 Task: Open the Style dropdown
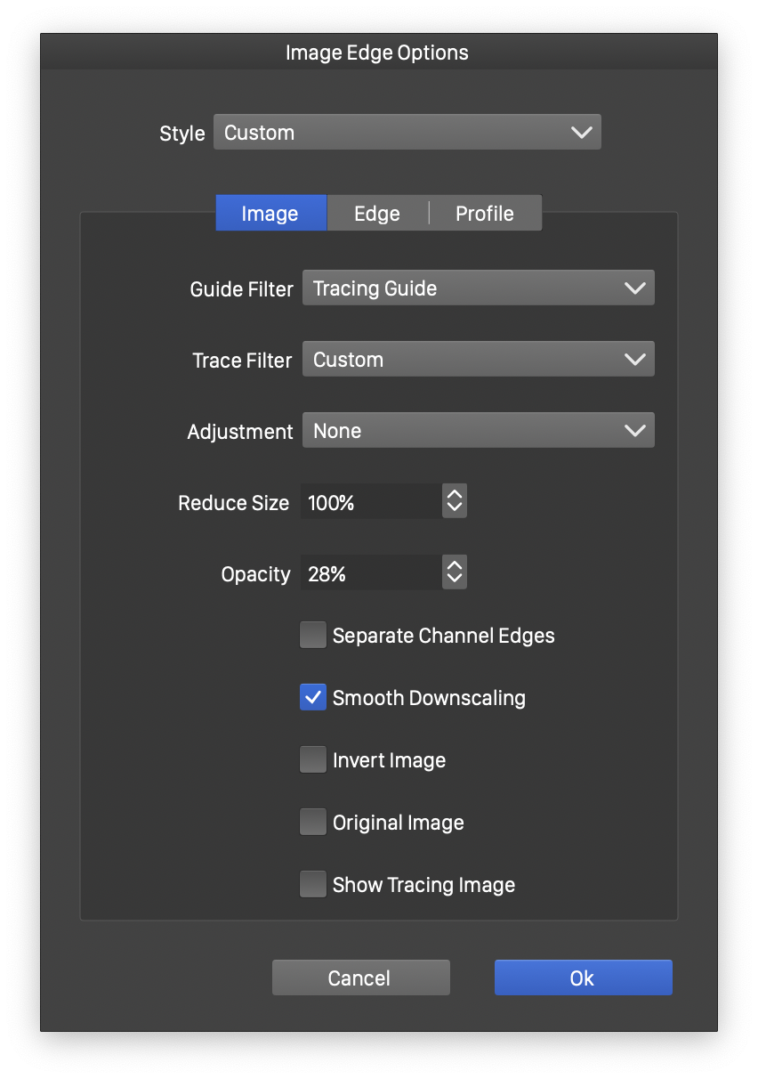pos(407,133)
